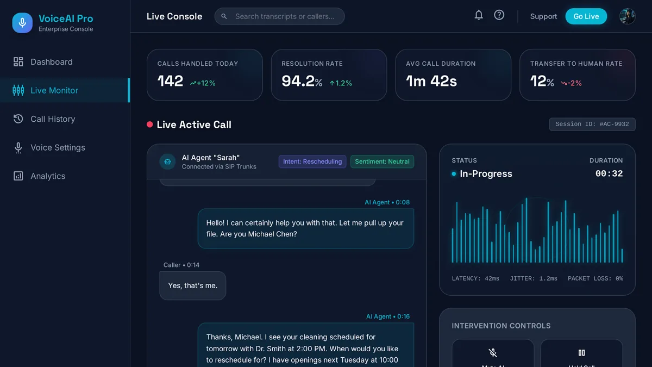Open the user profile avatar

[x=628, y=16]
